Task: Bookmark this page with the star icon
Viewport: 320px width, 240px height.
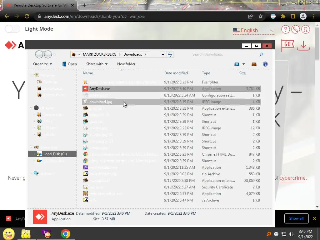Action: pyautogui.click(x=261, y=16)
